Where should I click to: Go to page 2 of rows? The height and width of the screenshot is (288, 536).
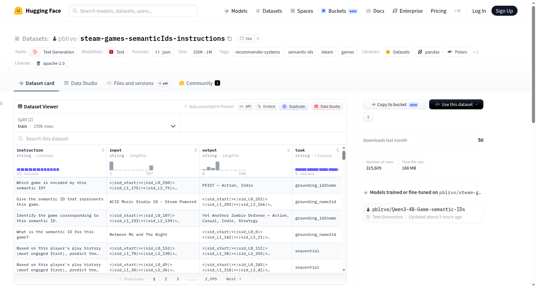coord(166,279)
